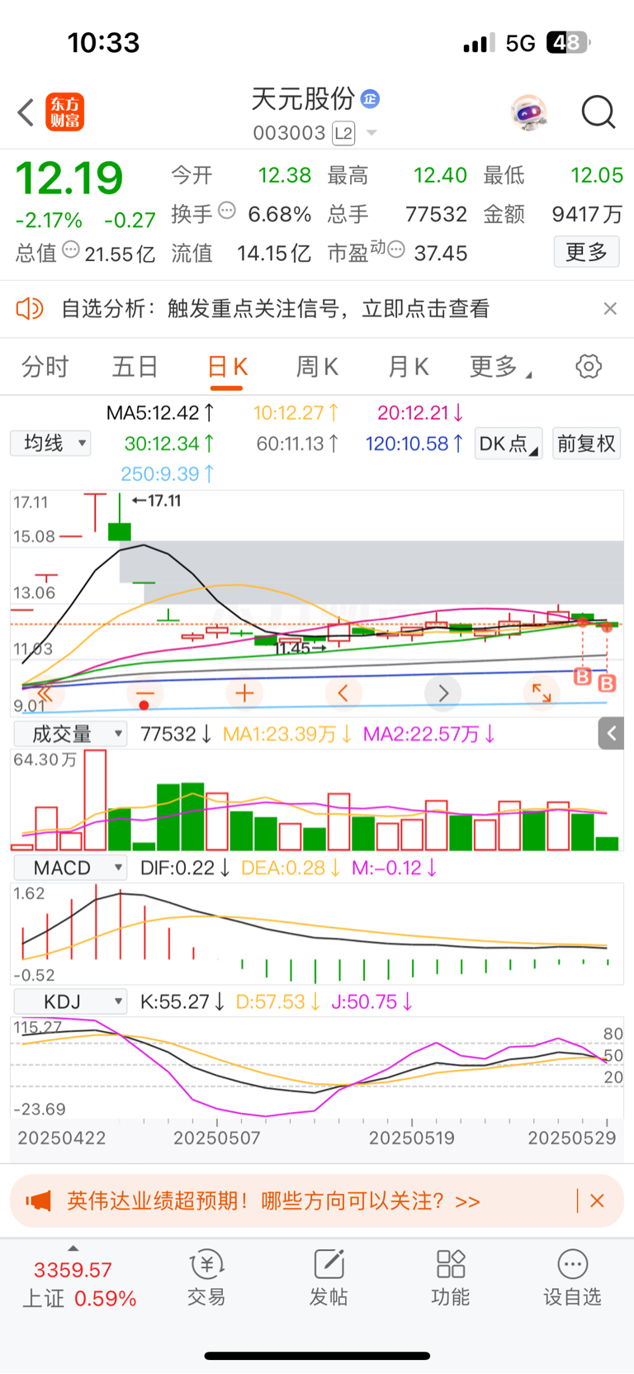Open the info icon next to 总值
Image resolution: width=634 pixels, height=1374 pixels.
[71, 250]
